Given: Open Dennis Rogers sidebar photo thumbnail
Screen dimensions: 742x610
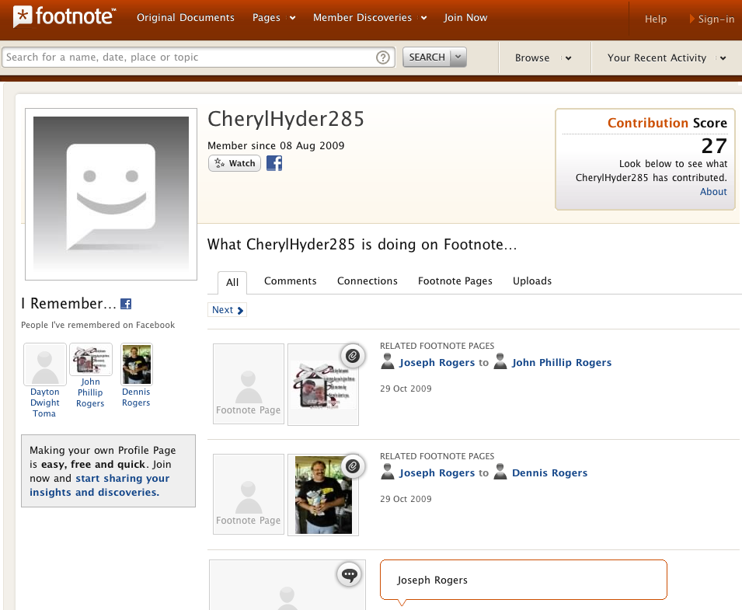Looking at the screenshot, I should (137, 364).
